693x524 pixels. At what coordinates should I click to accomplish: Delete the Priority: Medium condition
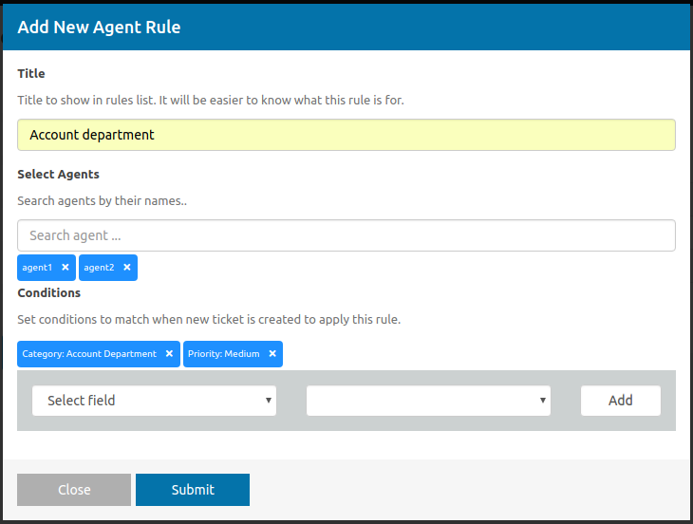point(272,354)
